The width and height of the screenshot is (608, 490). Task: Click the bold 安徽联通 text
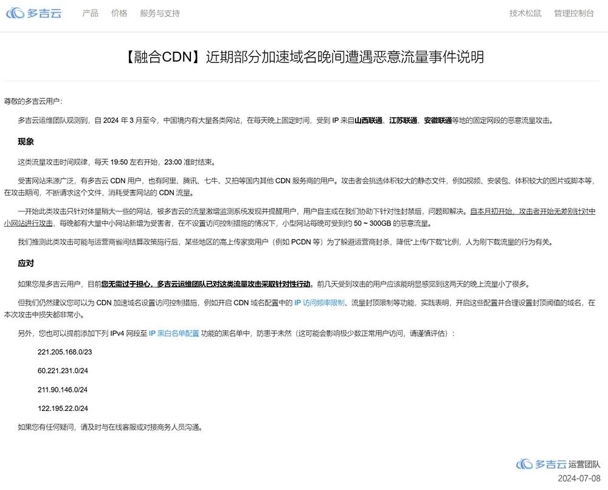pos(438,120)
